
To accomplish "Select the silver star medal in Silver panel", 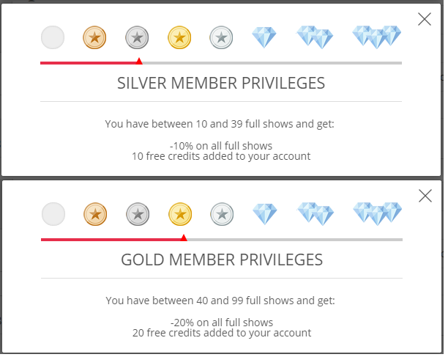I will 137,37.
